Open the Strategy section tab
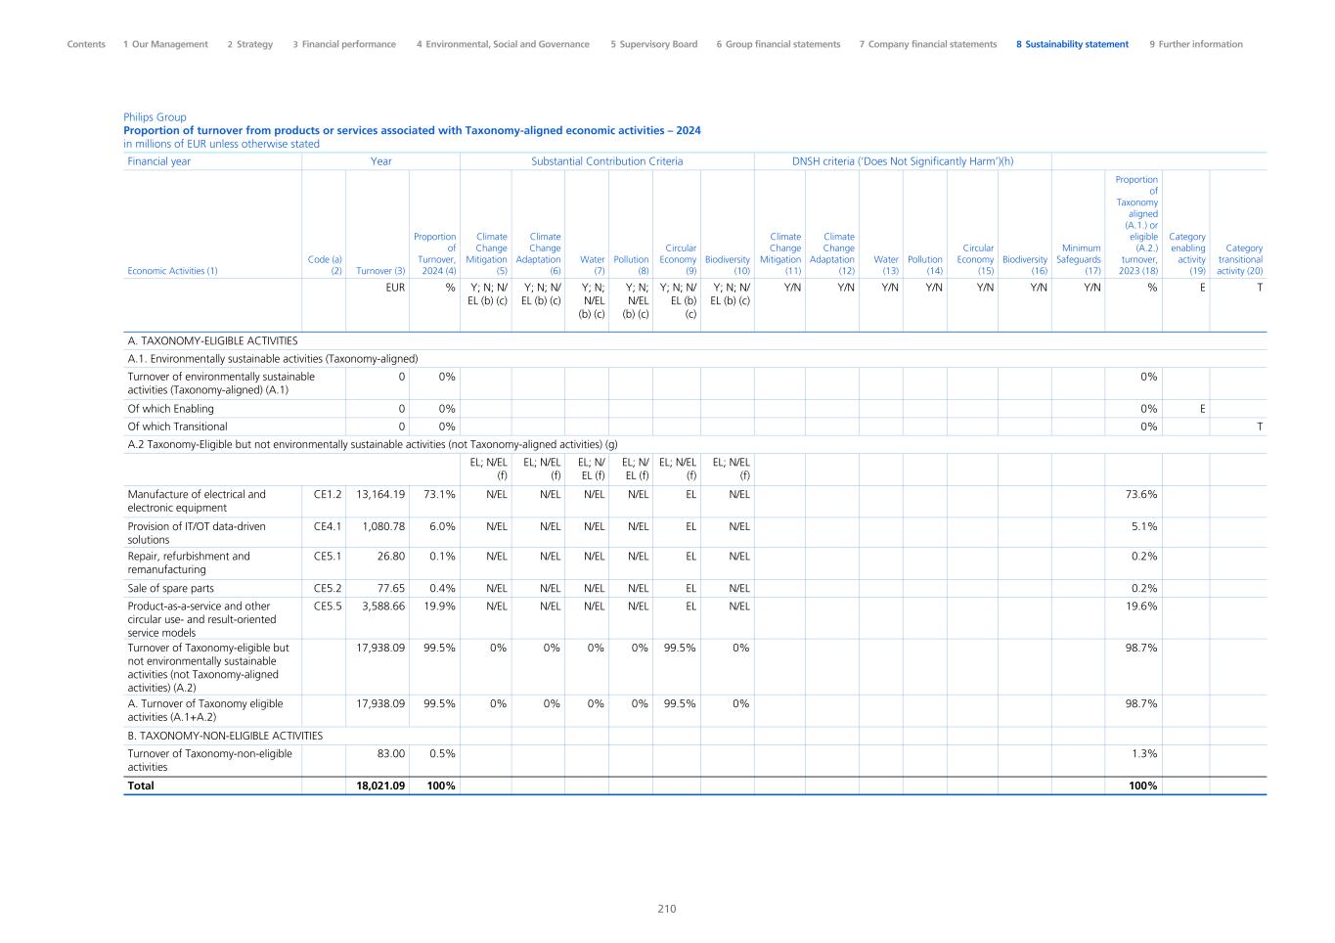1335x943 pixels. [249, 44]
